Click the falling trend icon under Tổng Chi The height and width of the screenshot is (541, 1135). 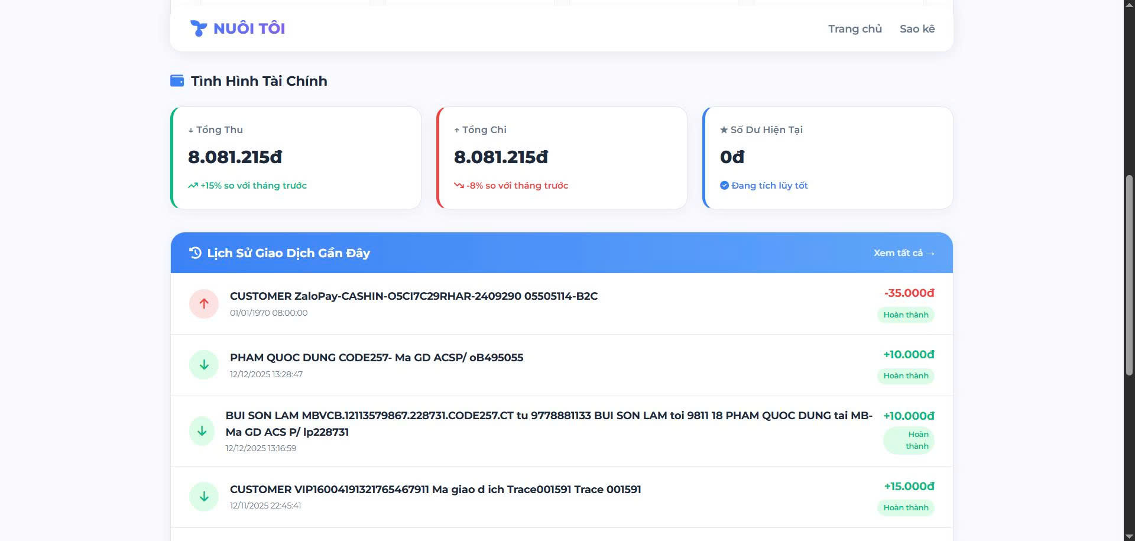459,186
